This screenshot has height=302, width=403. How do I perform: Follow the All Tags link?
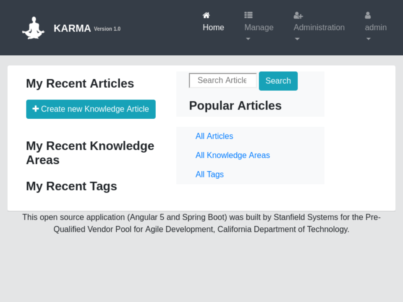pos(209,174)
